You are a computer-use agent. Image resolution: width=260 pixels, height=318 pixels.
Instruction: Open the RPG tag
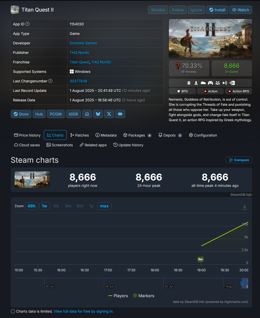(x=182, y=91)
